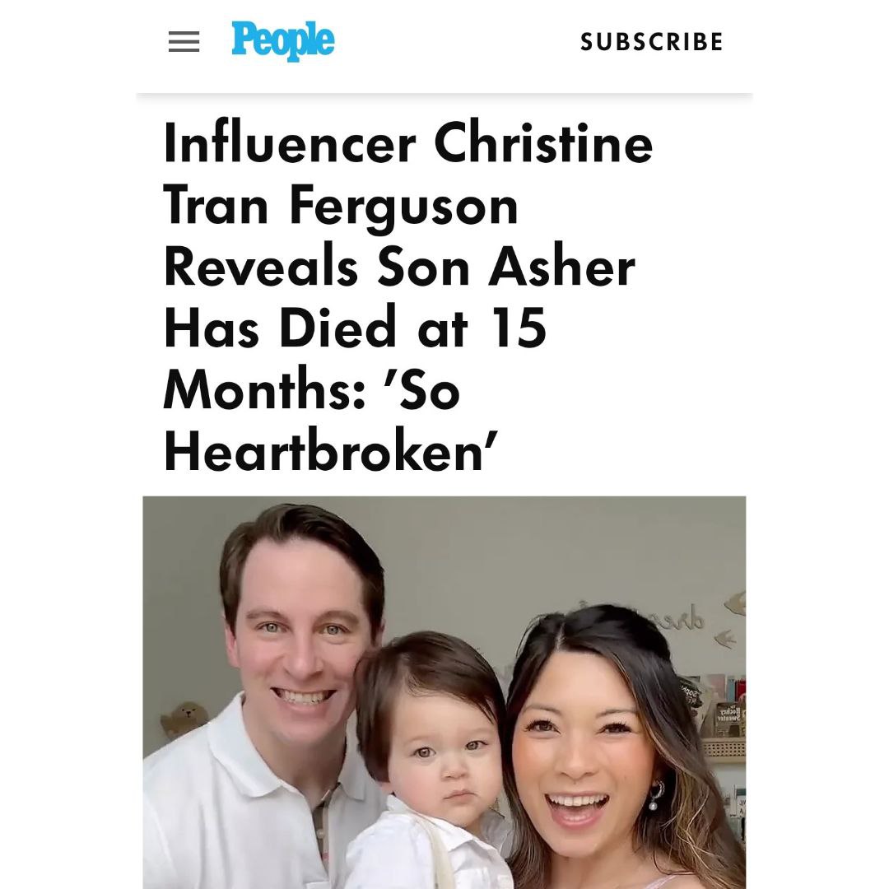Click the name "Asher" in headline
889x889 pixels.
pos(561,268)
